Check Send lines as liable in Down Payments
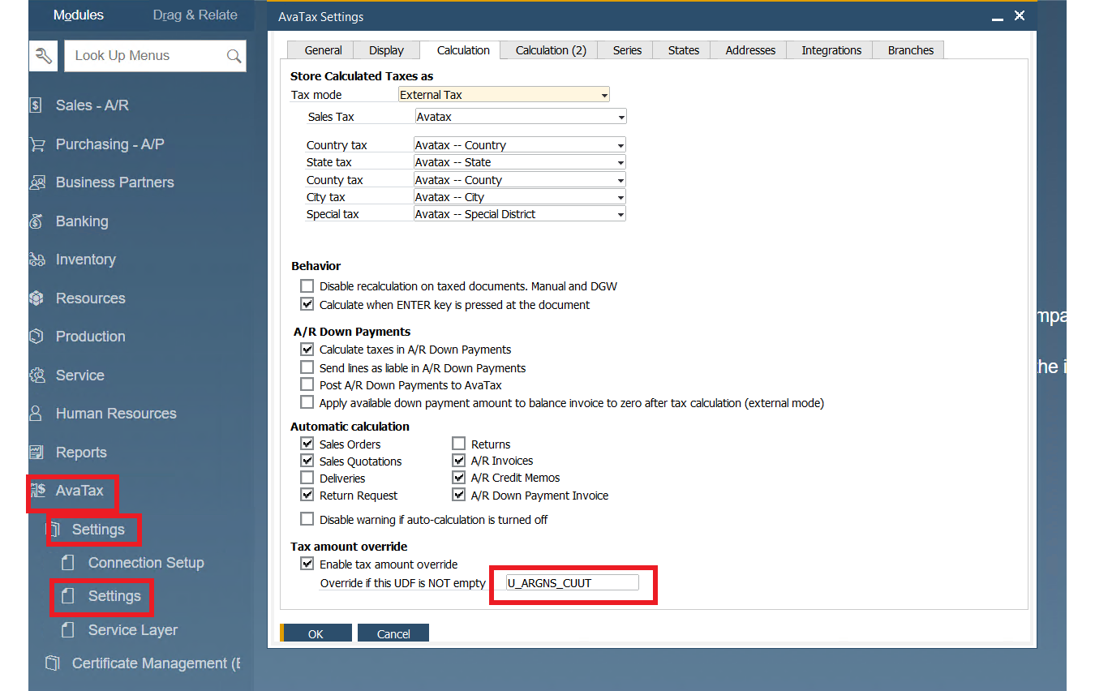 (307, 367)
